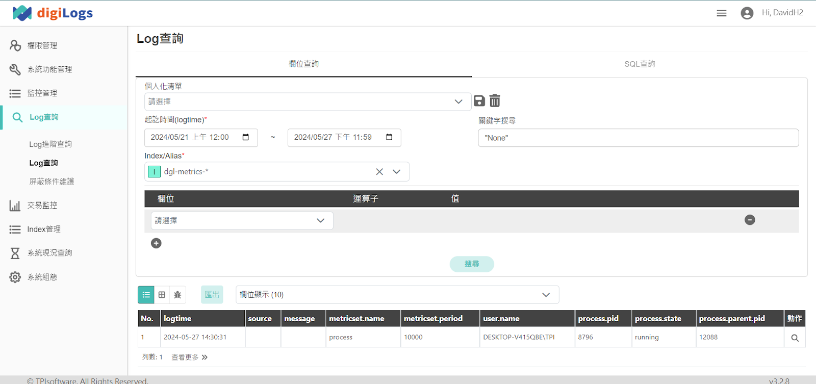Image resolution: width=816 pixels, height=384 pixels.
Task: Click the metricset.period column header
Action: pos(440,319)
